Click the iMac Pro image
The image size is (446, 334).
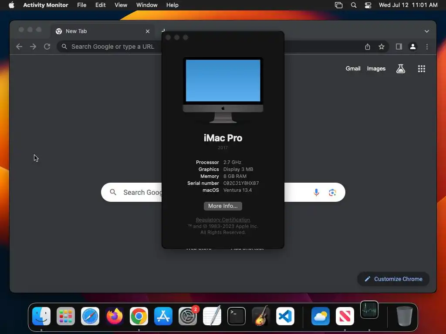click(x=223, y=90)
